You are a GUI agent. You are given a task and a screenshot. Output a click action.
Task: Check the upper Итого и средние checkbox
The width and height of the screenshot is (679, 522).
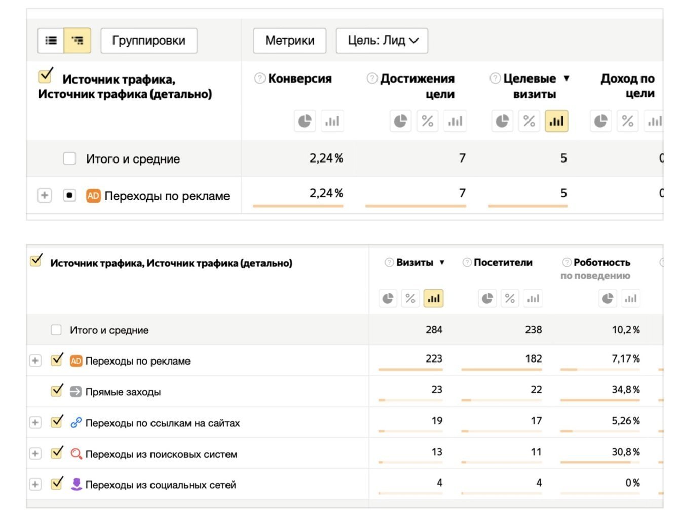coord(69,158)
